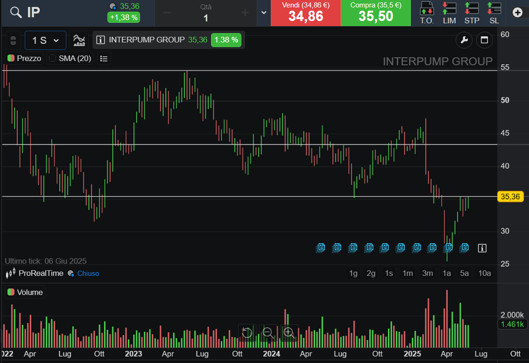Screen dimensions: 529x363
Task: Open the chart indicators icon
Action: pyautogui.click(x=79, y=40)
